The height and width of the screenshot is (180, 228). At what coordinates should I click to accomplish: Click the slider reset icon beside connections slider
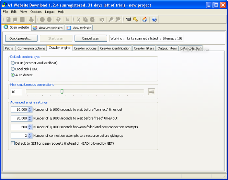tap(151, 92)
